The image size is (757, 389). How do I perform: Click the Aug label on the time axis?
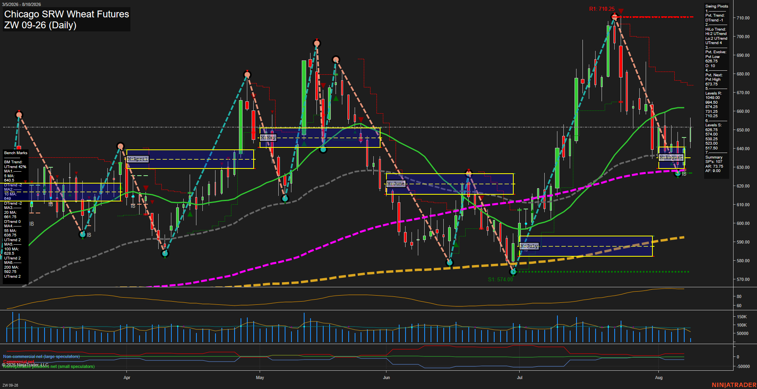(659, 377)
